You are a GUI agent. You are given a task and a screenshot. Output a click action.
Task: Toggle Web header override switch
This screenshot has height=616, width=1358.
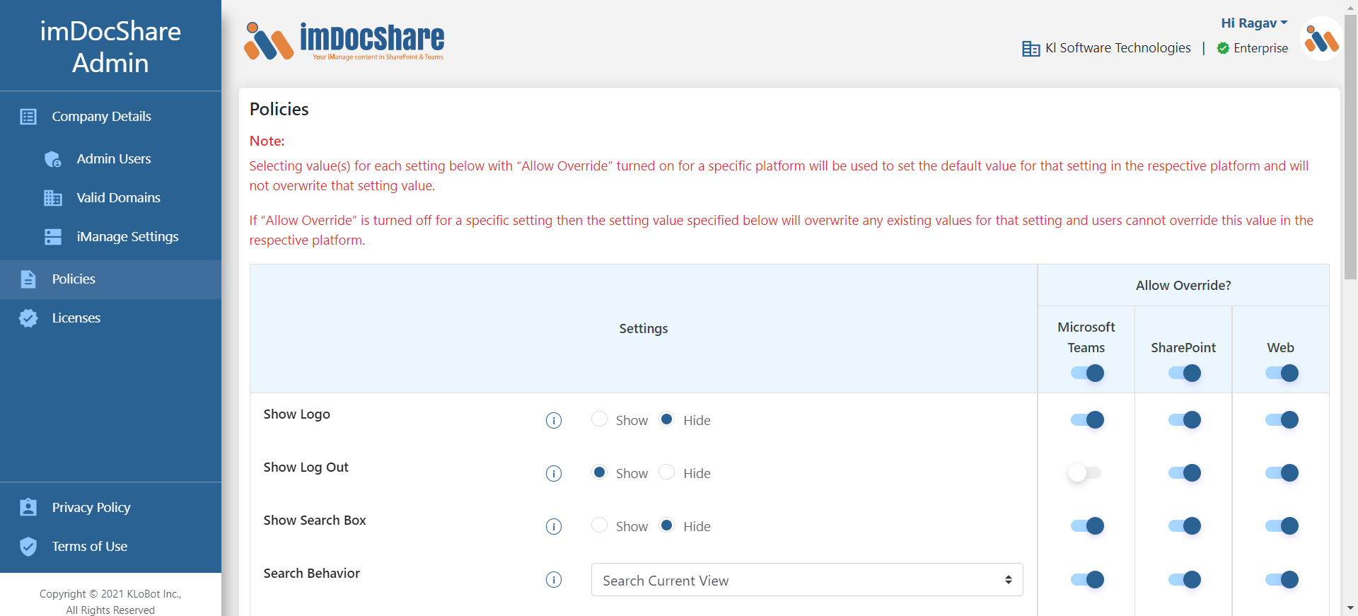tap(1281, 373)
